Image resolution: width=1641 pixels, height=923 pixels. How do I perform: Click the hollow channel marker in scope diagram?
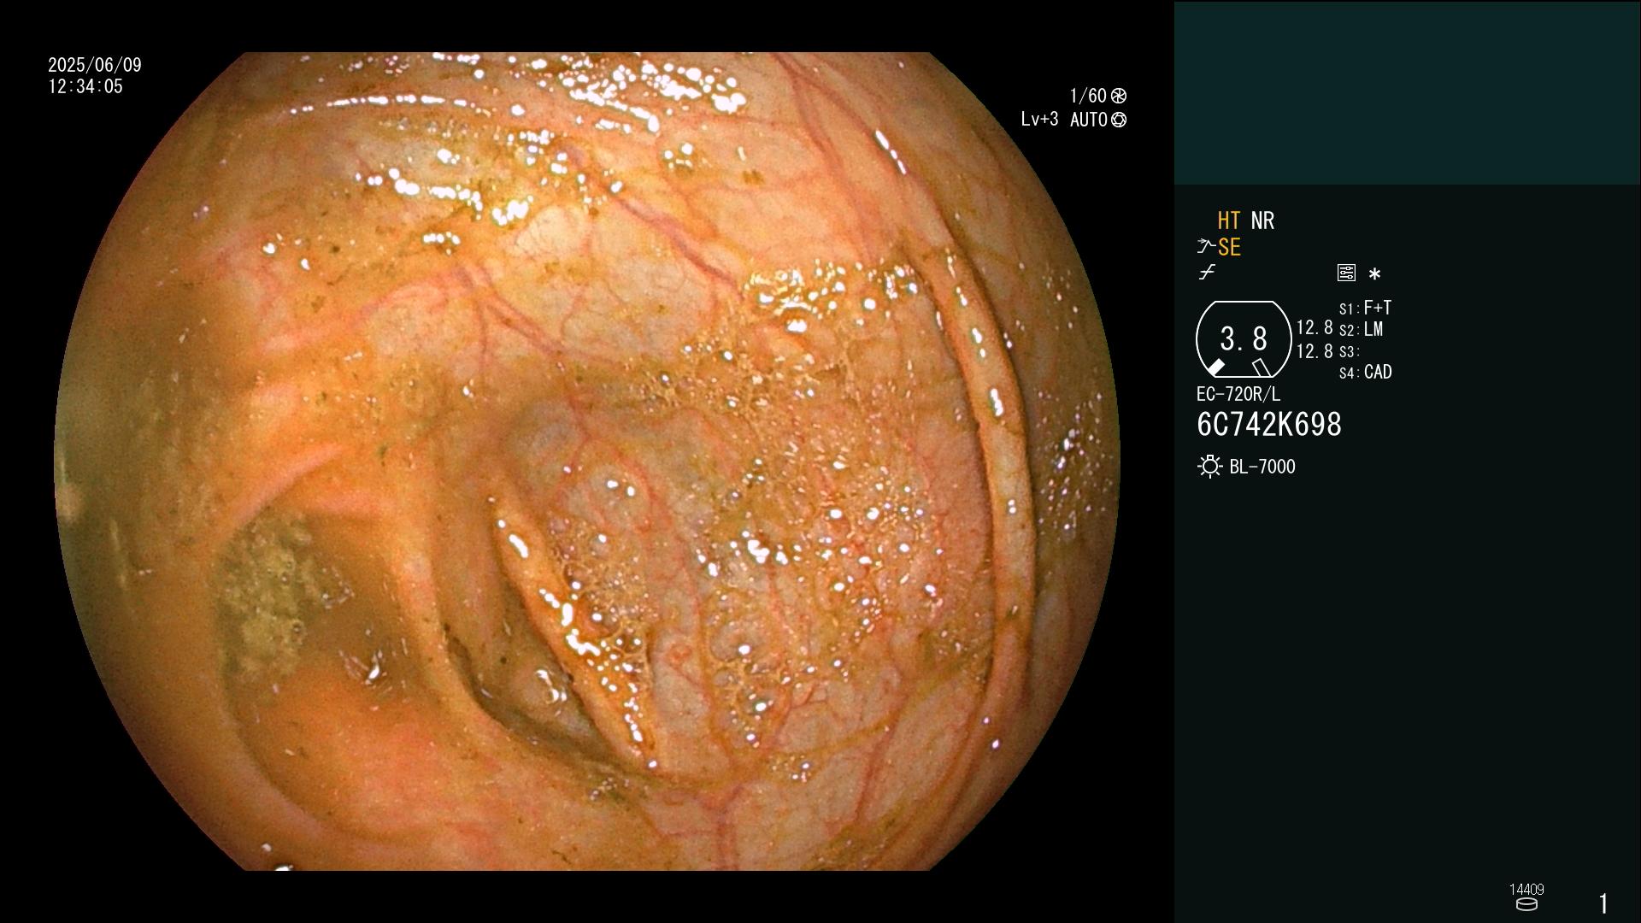pyautogui.click(x=1262, y=367)
